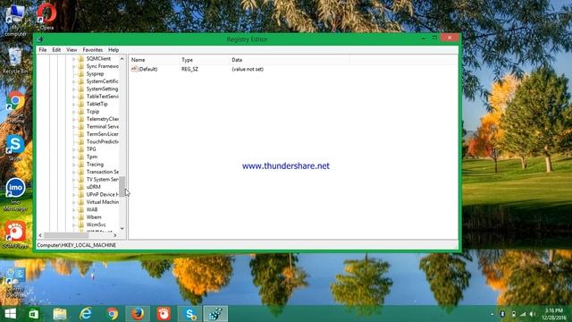Click the Bluetooth system tray icon
Viewport: 572px width, 322px height.
click(x=502, y=314)
